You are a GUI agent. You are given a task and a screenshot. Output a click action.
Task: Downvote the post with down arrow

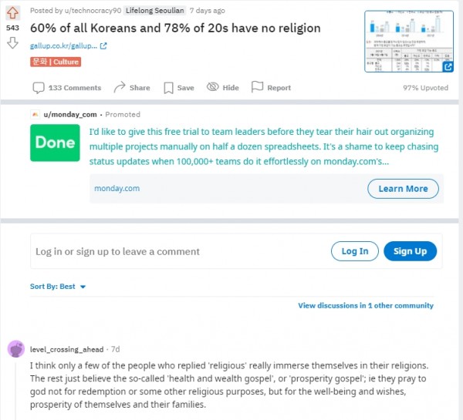point(12,42)
